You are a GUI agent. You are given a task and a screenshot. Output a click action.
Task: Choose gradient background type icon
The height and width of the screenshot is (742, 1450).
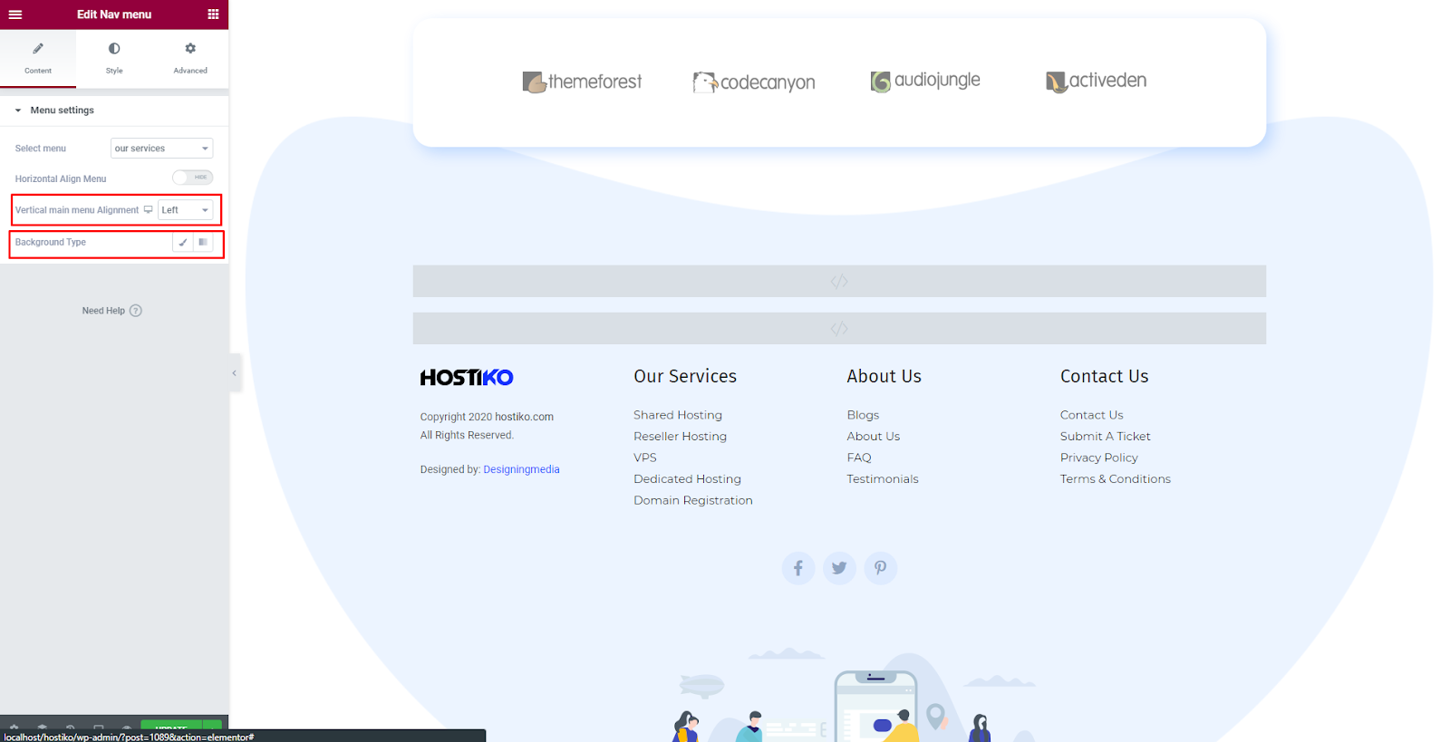(203, 243)
